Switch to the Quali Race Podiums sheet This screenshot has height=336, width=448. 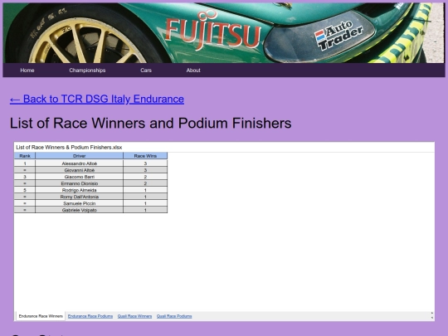point(174,316)
